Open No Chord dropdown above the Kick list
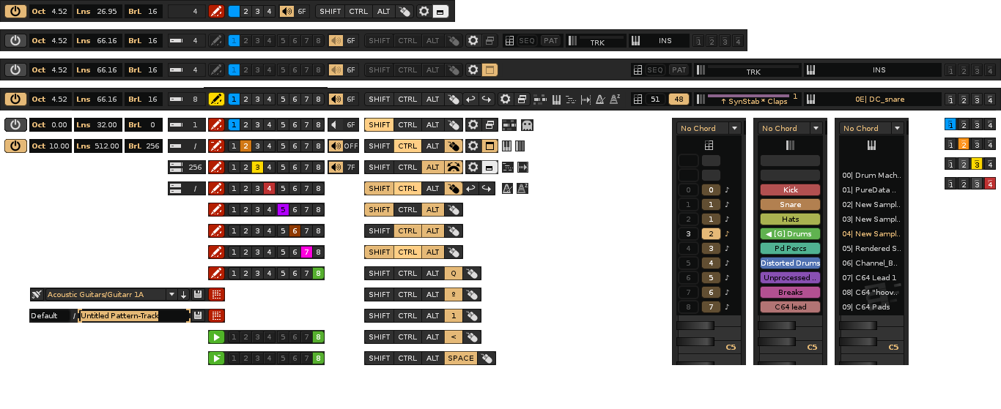Screen dimensions: 1001x409 click(790, 129)
